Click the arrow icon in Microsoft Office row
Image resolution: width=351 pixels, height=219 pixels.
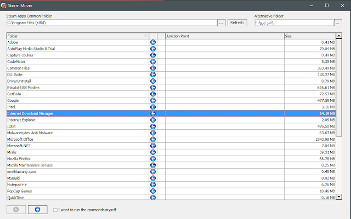(153, 140)
